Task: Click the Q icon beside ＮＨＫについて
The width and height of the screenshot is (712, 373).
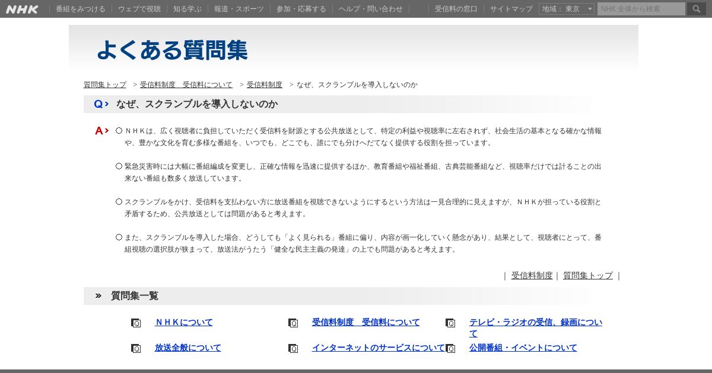Action: click(136, 323)
